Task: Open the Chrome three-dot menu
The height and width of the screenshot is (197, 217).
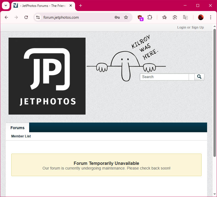Action: [211, 17]
